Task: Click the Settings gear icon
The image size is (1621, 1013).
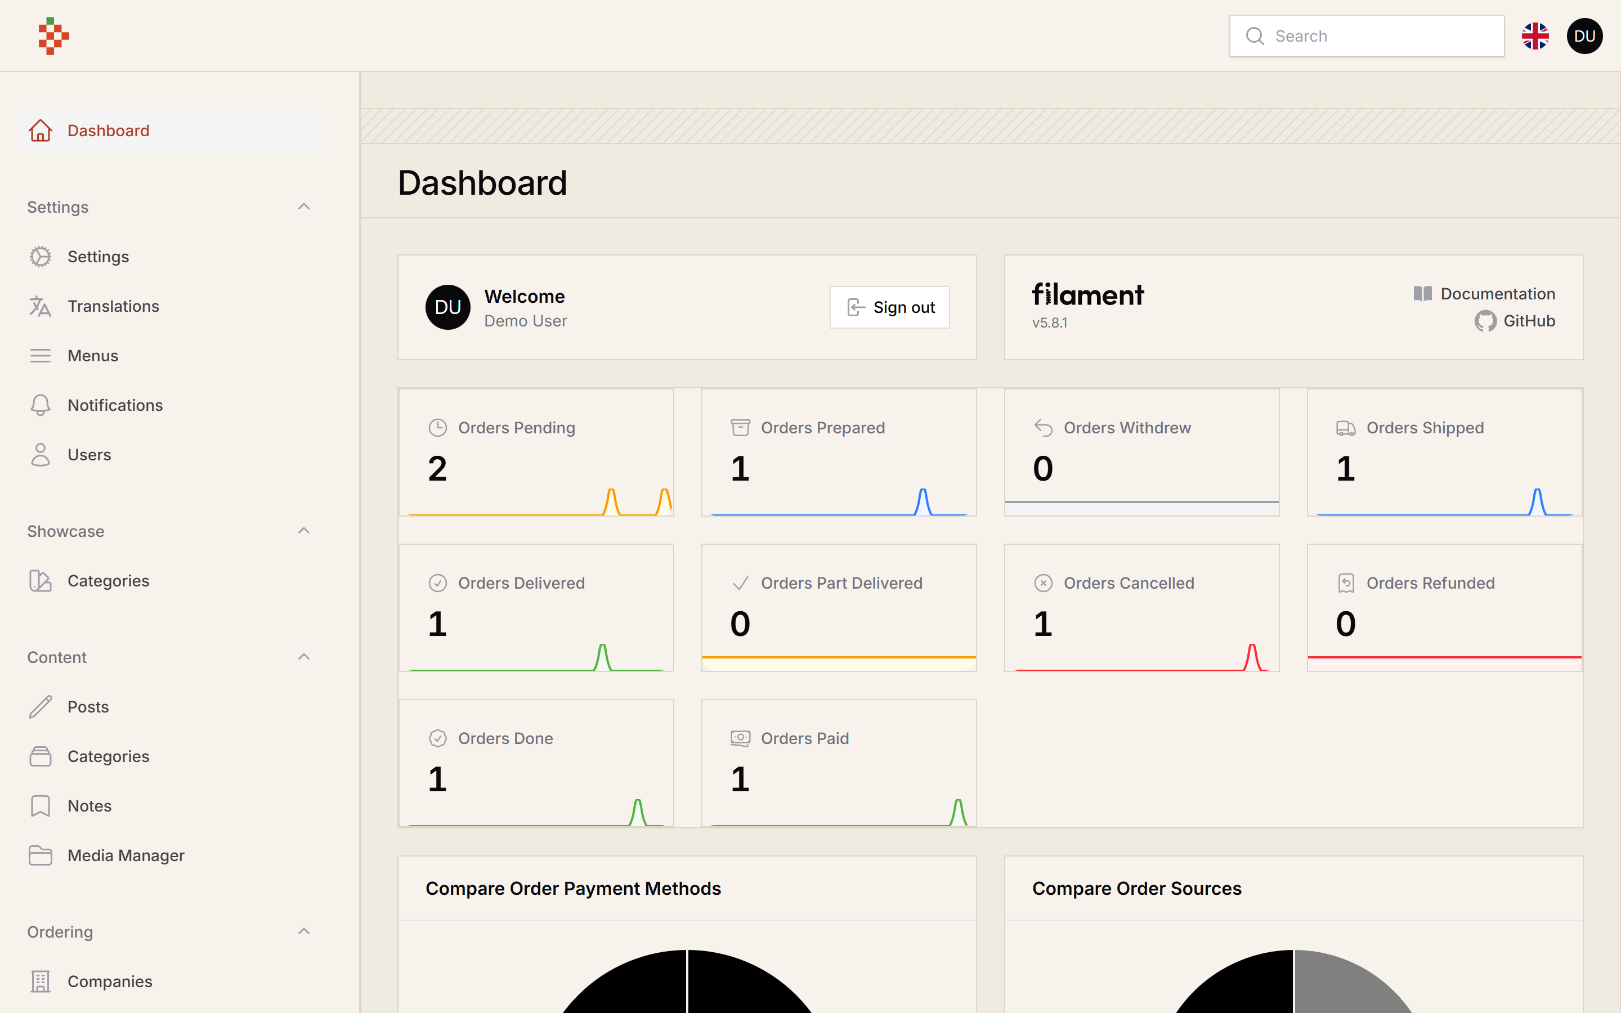Action: tap(40, 257)
